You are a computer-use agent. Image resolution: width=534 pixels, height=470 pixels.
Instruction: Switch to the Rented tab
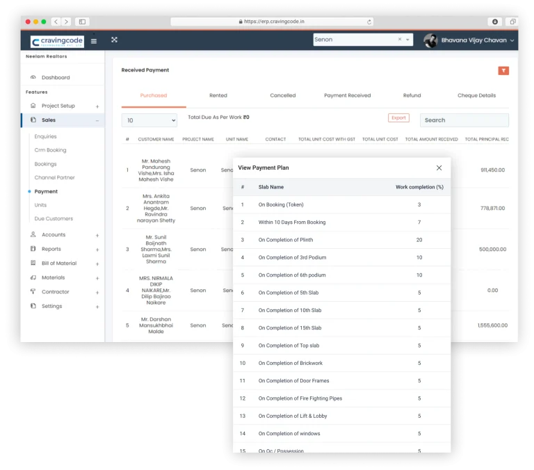218,95
